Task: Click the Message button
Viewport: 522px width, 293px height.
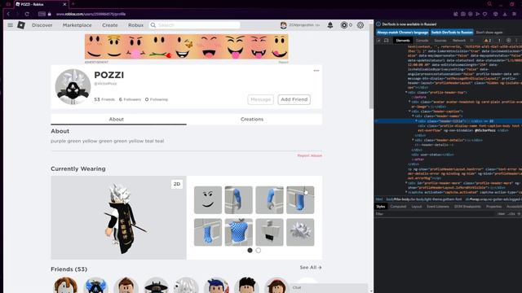Action: coord(260,99)
